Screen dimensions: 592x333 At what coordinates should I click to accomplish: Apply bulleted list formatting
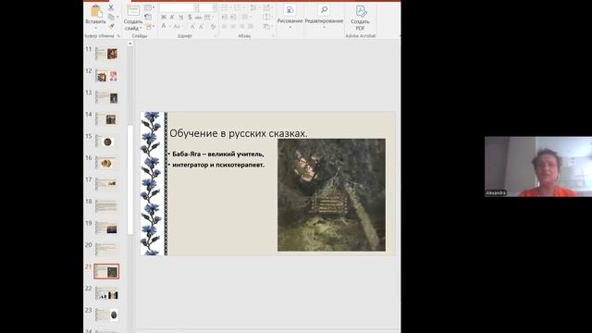(x=225, y=8)
